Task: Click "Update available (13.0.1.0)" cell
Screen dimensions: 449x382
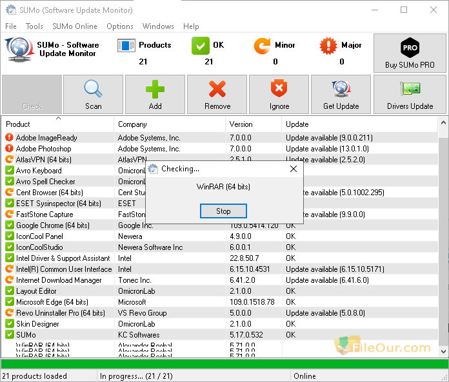Action: pyautogui.click(x=327, y=148)
